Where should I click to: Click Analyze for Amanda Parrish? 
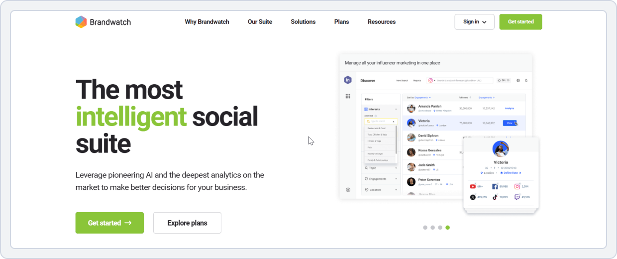(x=509, y=108)
